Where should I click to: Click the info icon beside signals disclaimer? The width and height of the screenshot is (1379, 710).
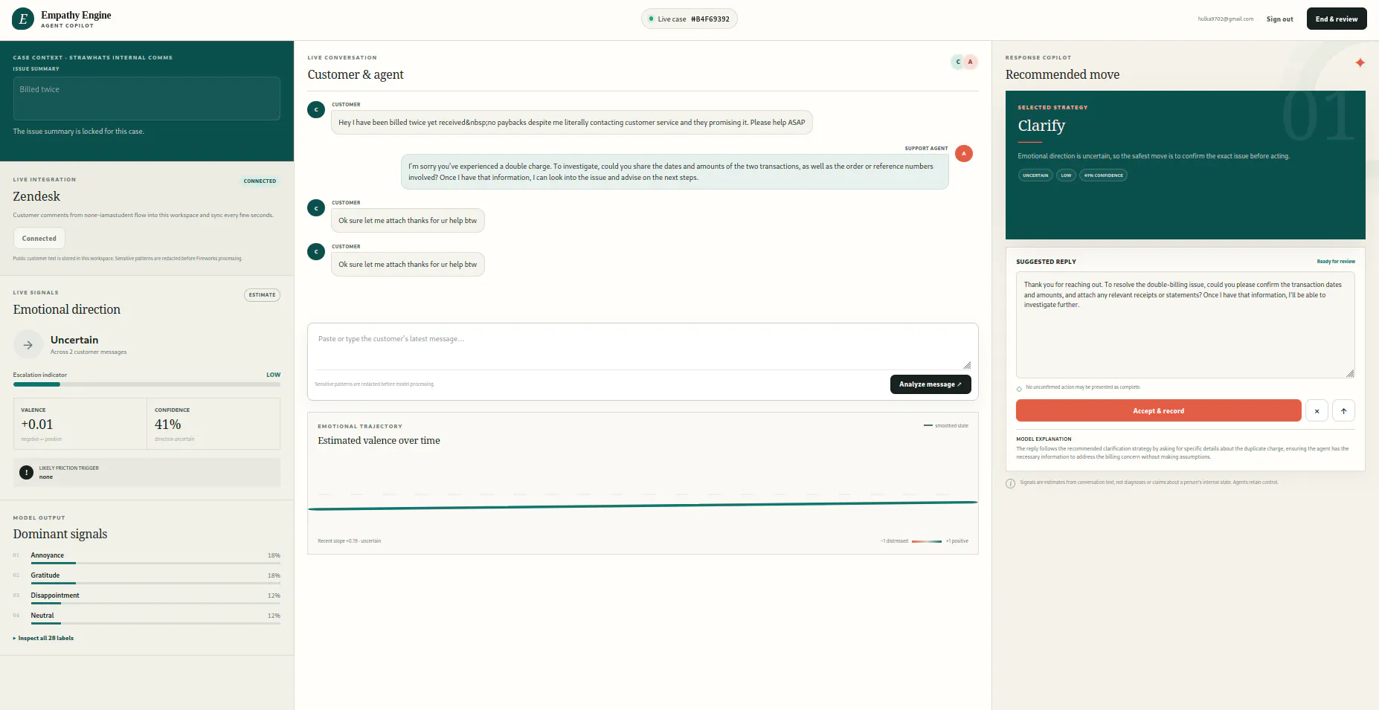pyautogui.click(x=1010, y=483)
